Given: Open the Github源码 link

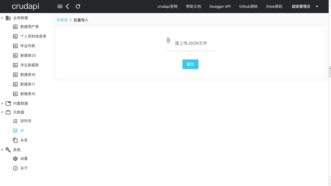Looking at the screenshot, I should tap(248, 6).
